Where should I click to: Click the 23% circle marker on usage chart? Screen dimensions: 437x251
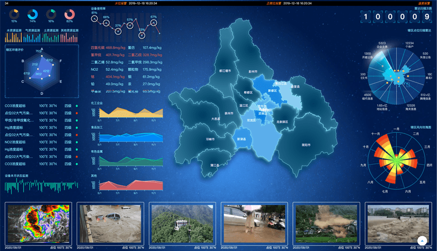click(141, 35)
